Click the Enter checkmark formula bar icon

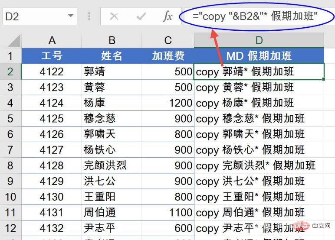[x=141, y=16]
